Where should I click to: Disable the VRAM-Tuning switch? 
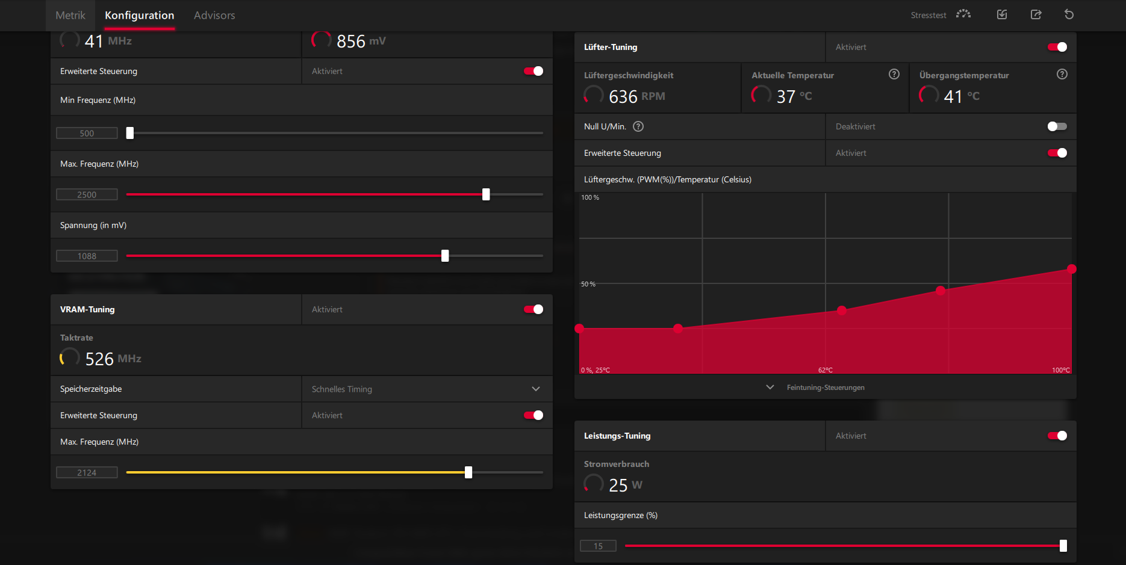point(533,309)
